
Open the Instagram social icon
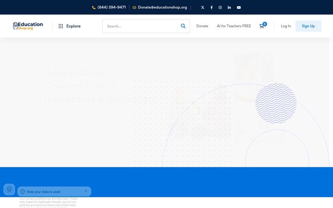tap(220, 7)
